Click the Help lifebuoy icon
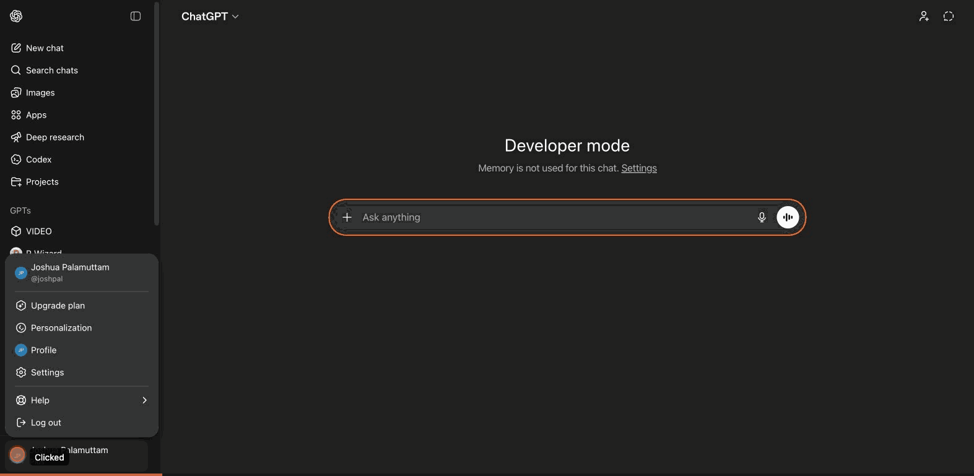 click(21, 400)
